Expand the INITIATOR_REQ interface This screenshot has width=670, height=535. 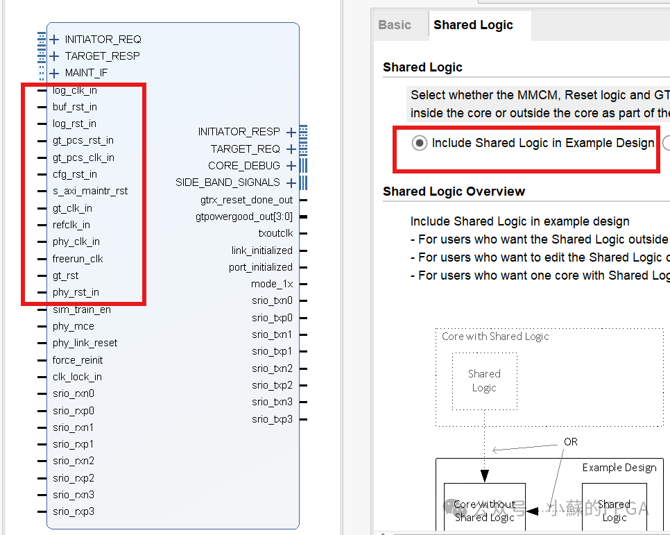pos(54,40)
